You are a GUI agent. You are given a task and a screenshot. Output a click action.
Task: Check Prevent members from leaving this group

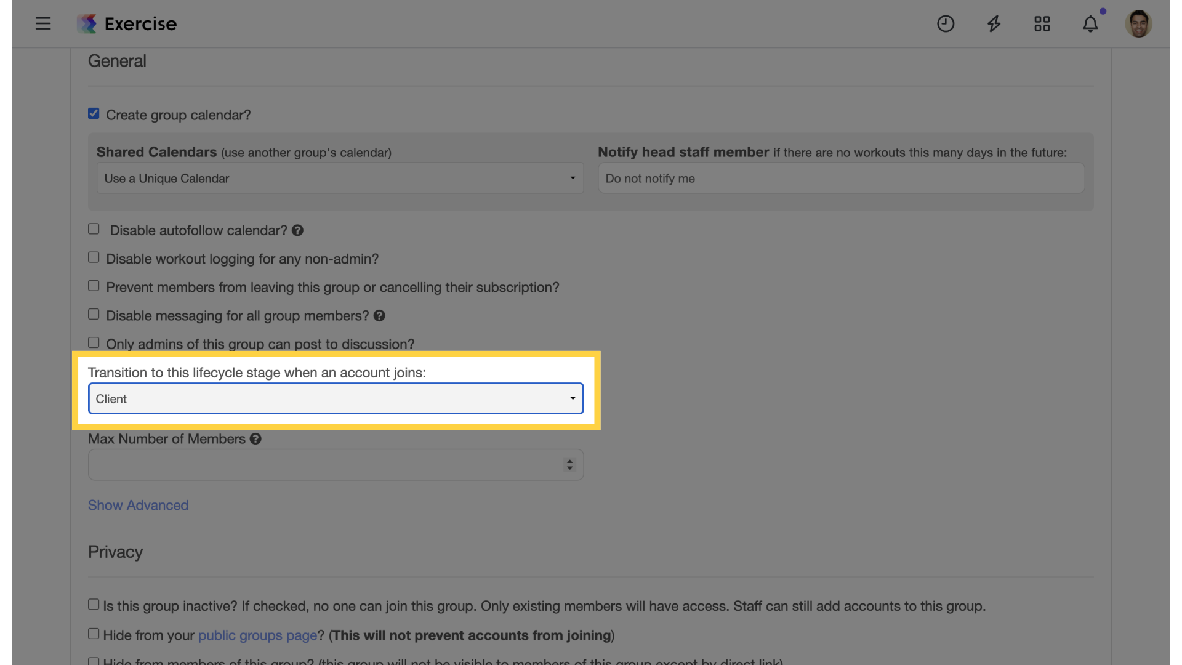[94, 286]
